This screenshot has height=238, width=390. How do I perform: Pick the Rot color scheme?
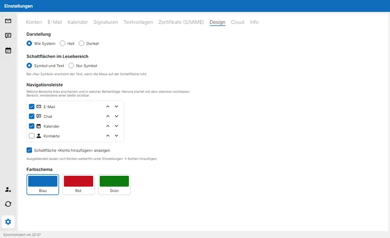(79, 184)
